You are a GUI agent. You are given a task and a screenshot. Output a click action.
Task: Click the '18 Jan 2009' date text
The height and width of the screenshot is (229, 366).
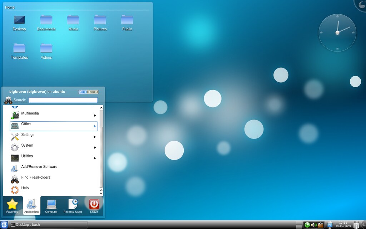coord(343,226)
